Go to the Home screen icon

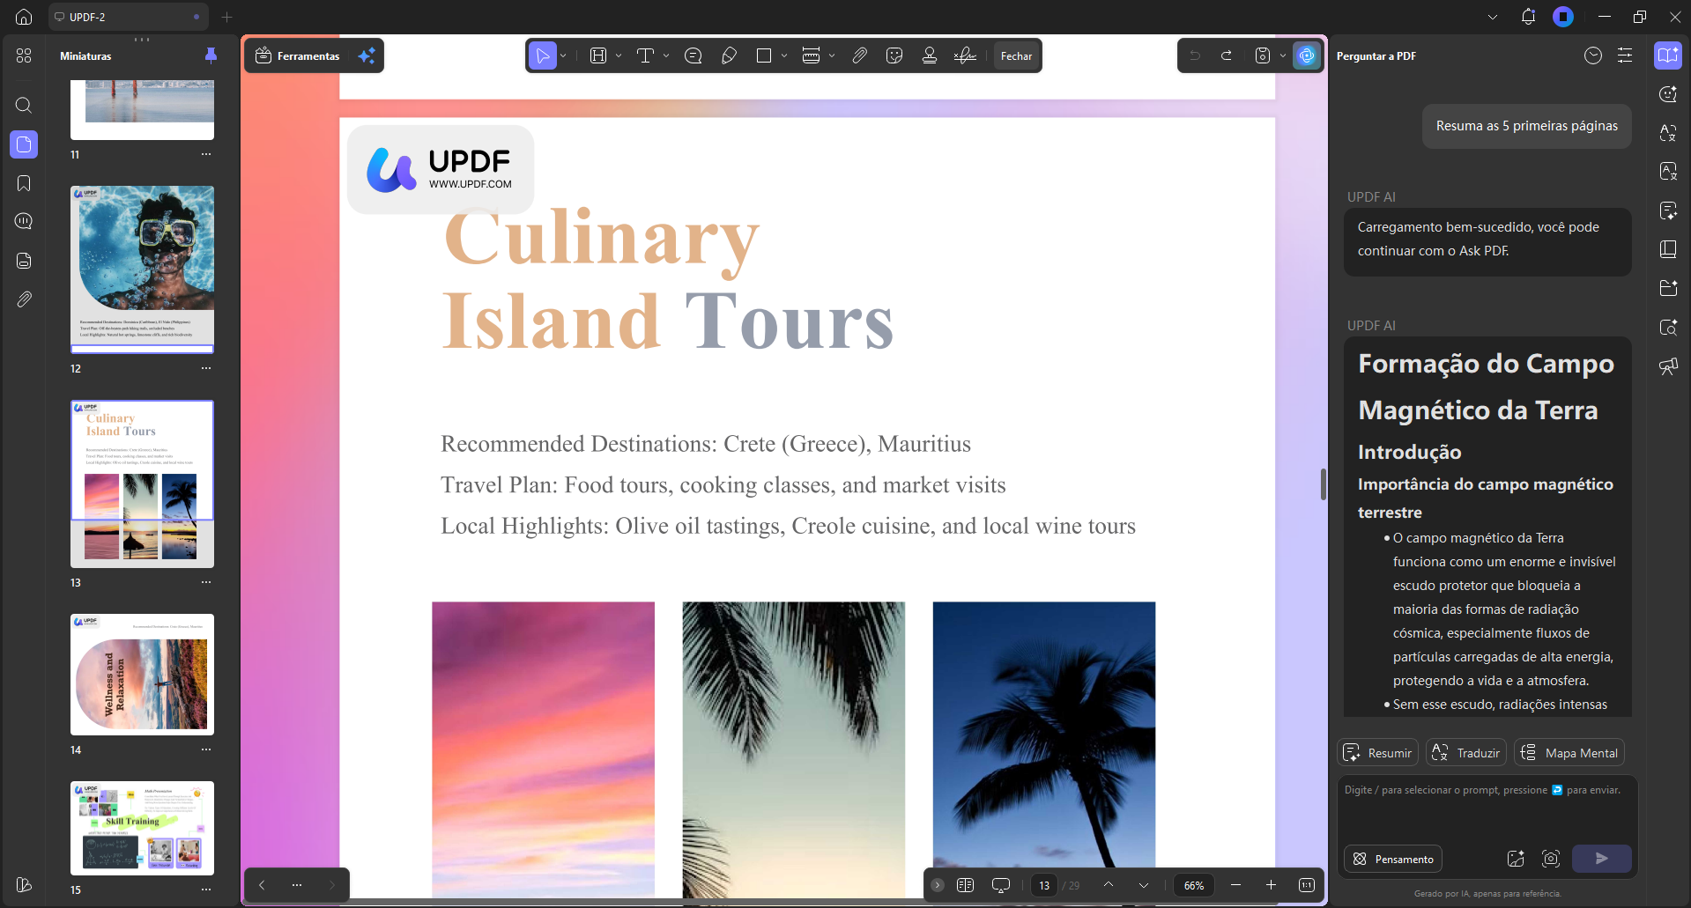pos(24,17)
